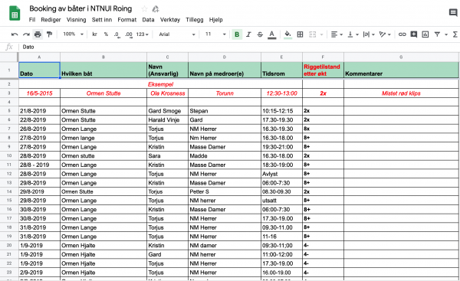Image resolution: width=460 pixels, height=281 pixels.
Task: Open the Verktøy menu
Action: (170, 20)
